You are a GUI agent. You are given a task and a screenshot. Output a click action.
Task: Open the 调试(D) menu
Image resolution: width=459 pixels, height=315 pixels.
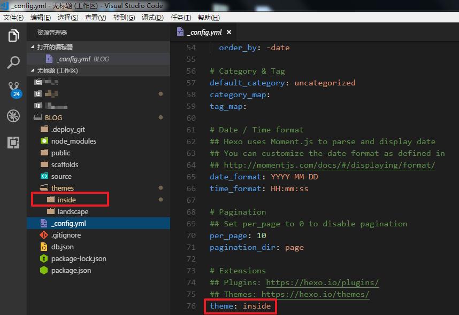pyautogui.click(x=152, y=18)
